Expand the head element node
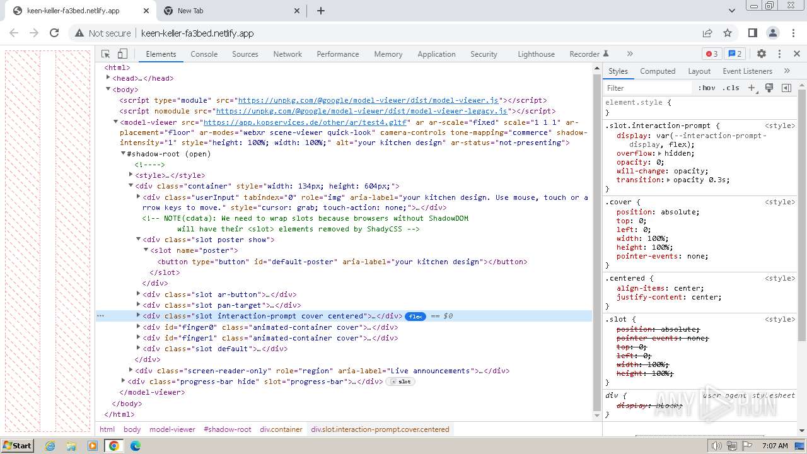The height and width of the screenshot is (454, 807). pyautogui.click(x=108, y=78)
